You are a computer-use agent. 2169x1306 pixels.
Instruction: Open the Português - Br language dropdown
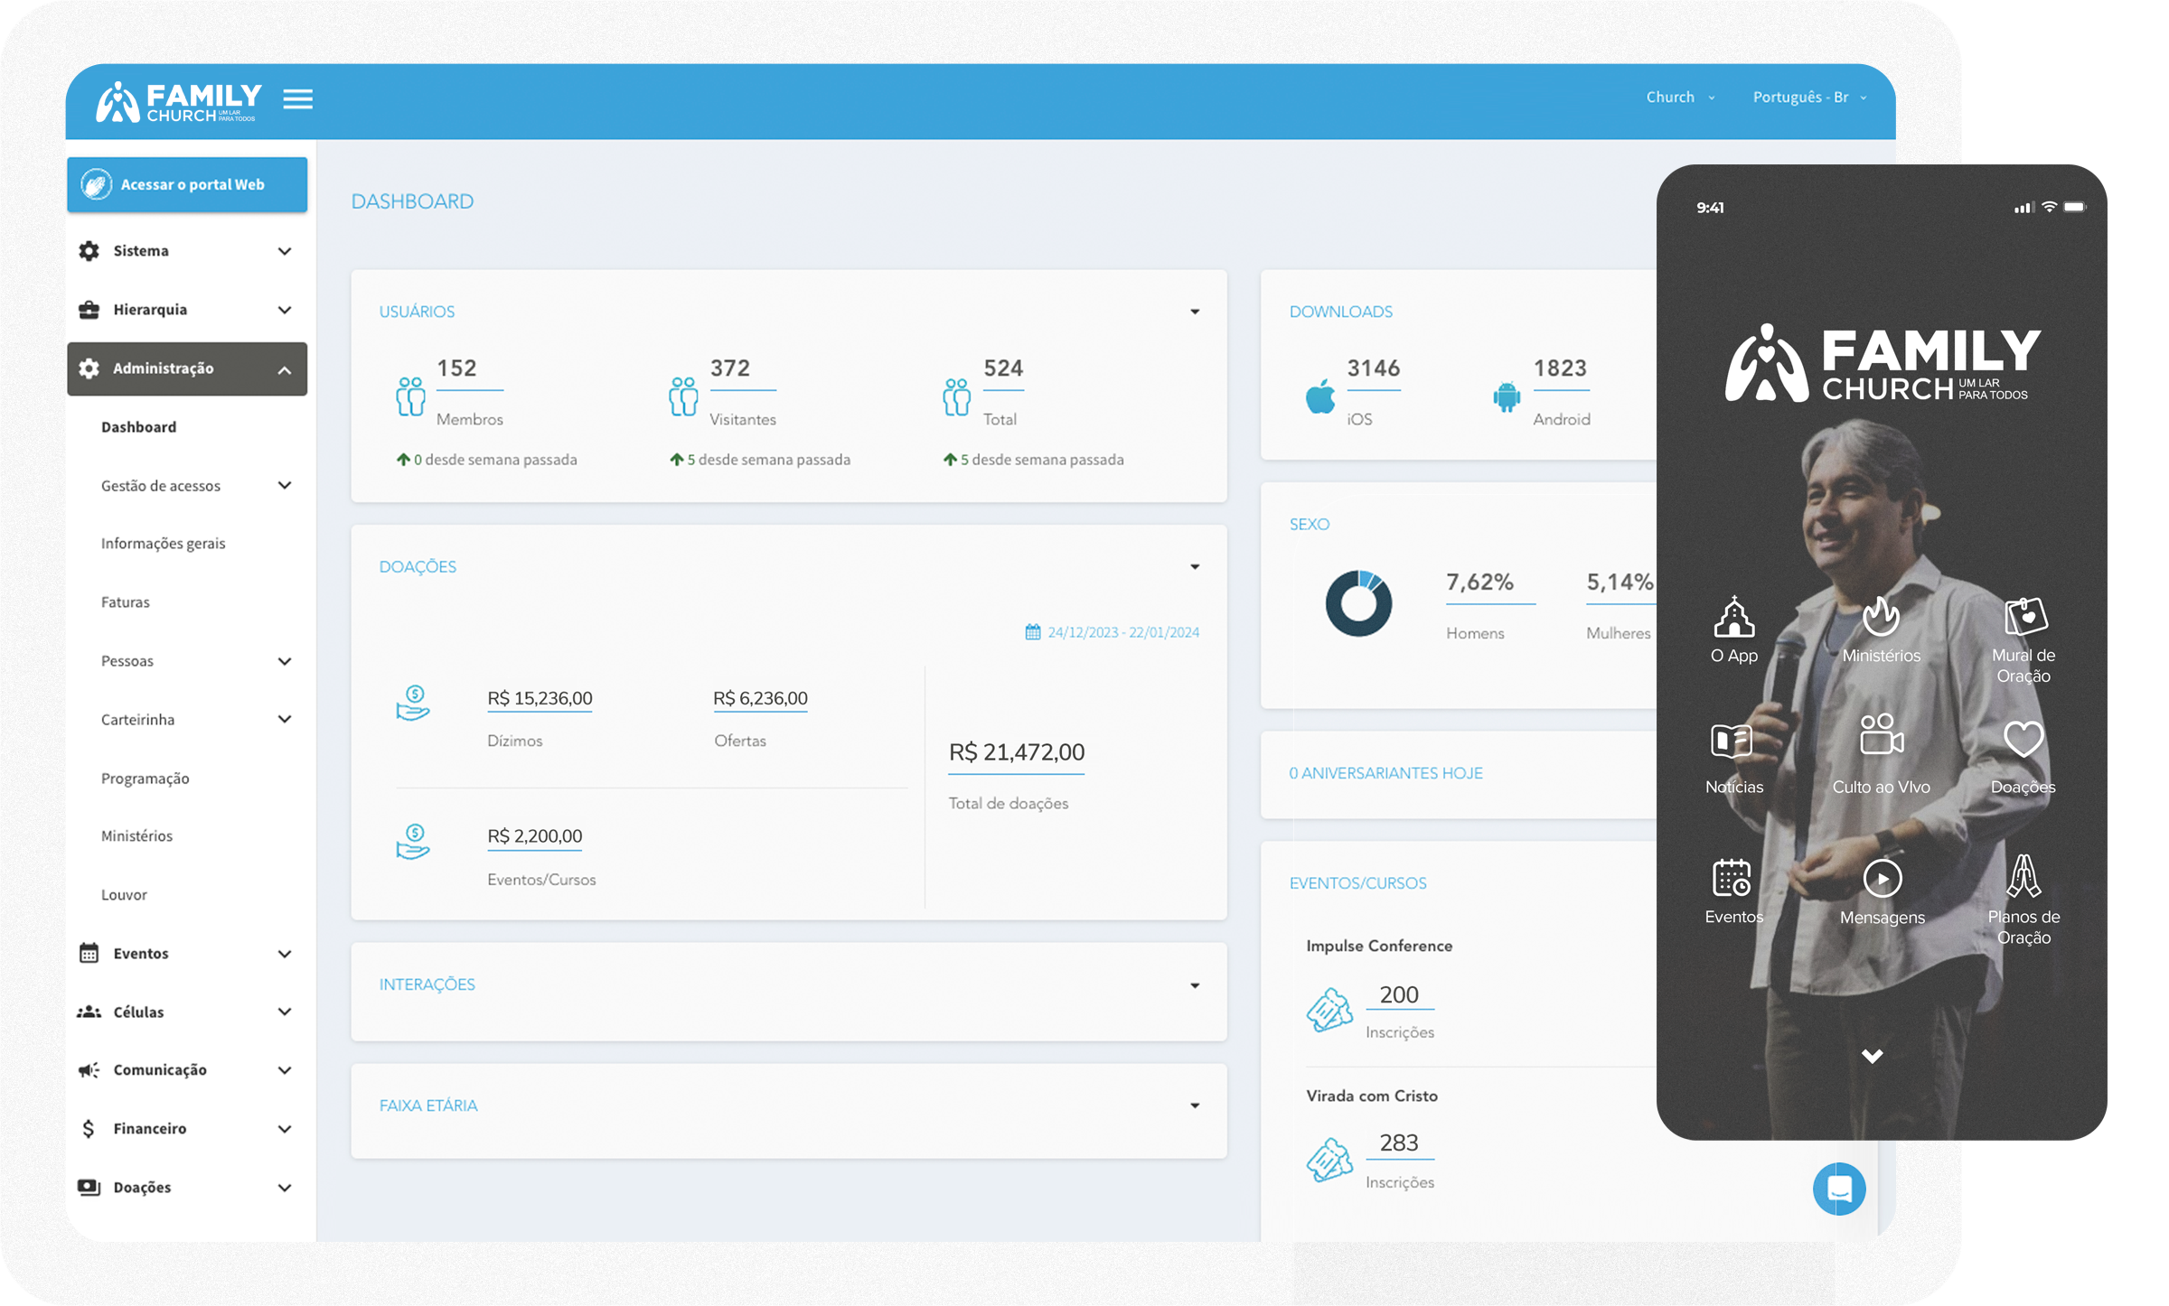click(x=1809, y=98)
